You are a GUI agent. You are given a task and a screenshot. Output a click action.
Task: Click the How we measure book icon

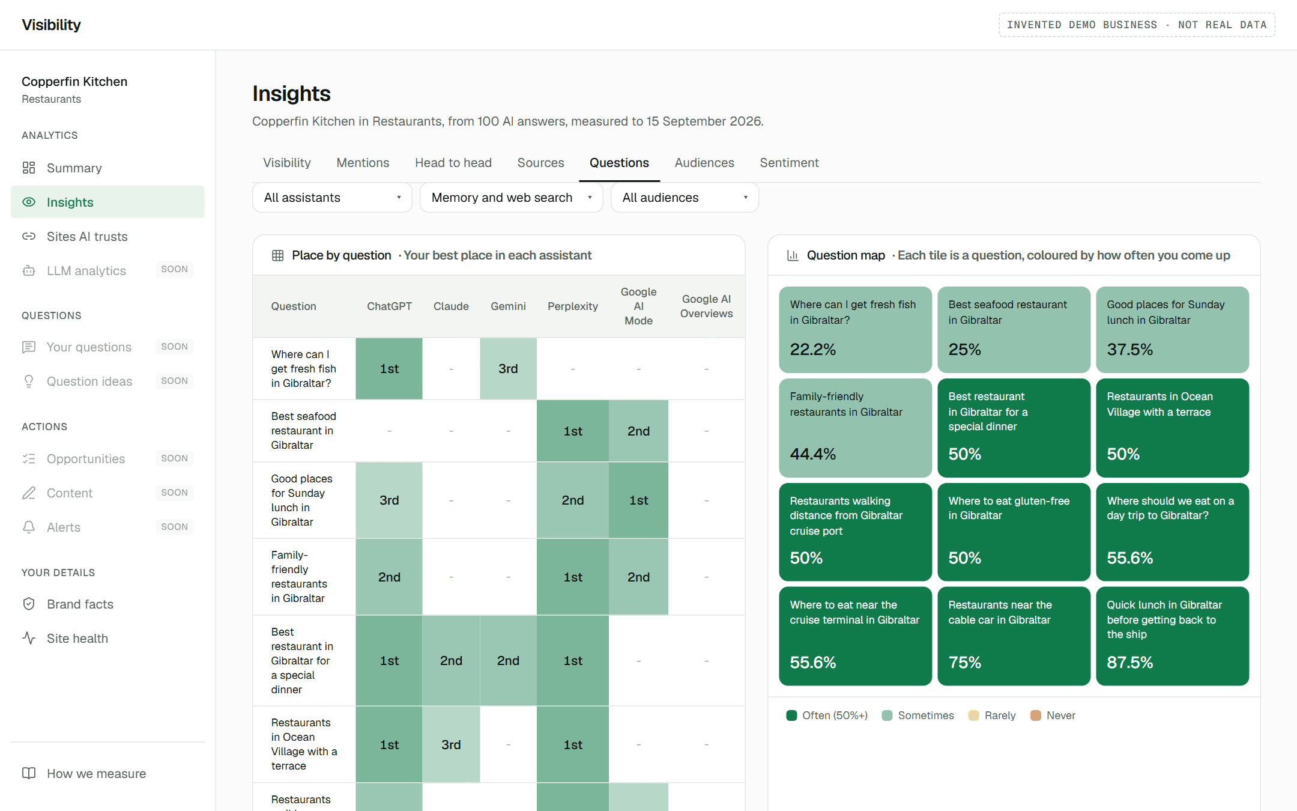coord(29,773)
